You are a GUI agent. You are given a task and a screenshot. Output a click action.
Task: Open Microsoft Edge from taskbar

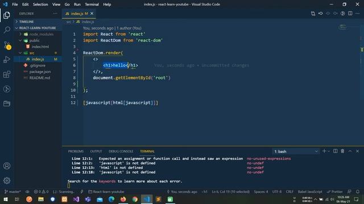click(111, 199)
